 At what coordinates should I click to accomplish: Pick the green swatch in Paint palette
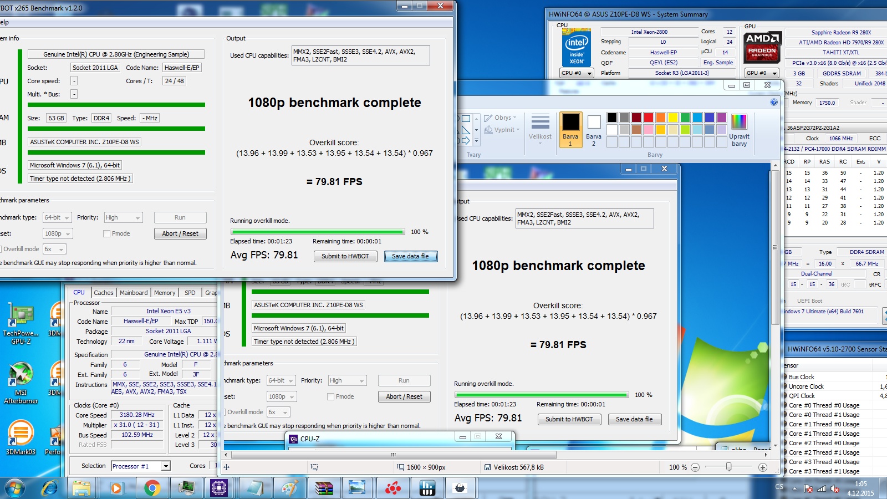coord(685,118)
